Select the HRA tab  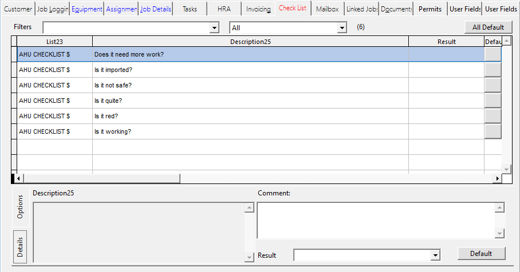pyautogui.click(x=224, y=9)
